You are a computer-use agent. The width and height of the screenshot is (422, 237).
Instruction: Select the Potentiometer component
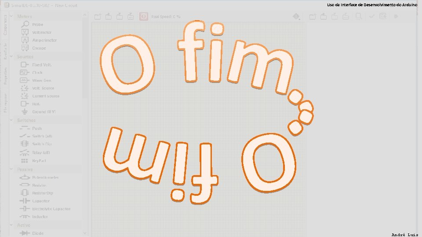click(45, 177)
